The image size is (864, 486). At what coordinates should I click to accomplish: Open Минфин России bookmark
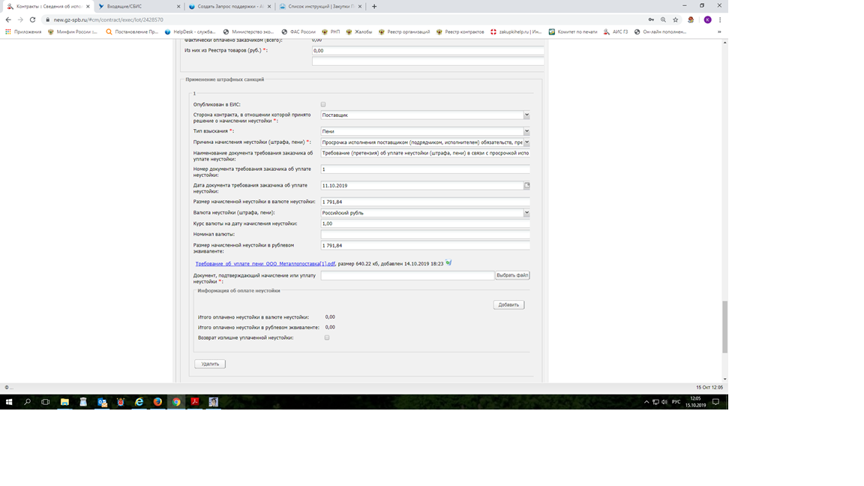(x=72, y=32)
